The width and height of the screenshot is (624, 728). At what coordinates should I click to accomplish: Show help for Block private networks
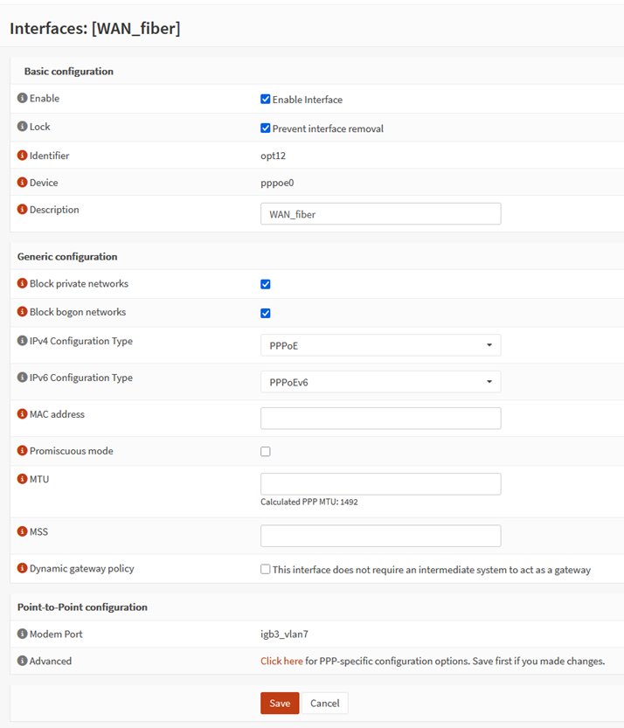[x=23, y=284]
